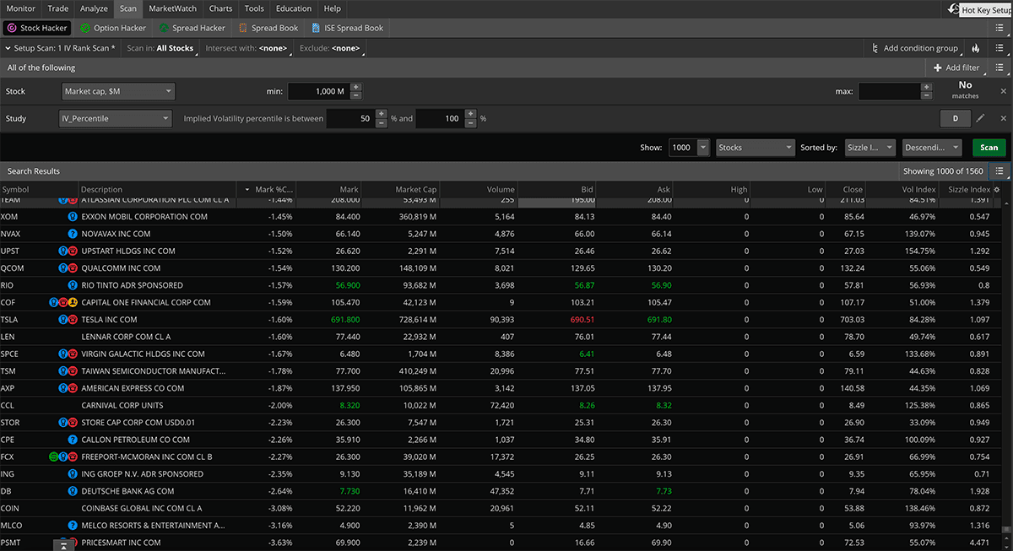Click the red phone icon in UPST row
This screenshot has width=1013, height=551.
[x=73, y=251]
